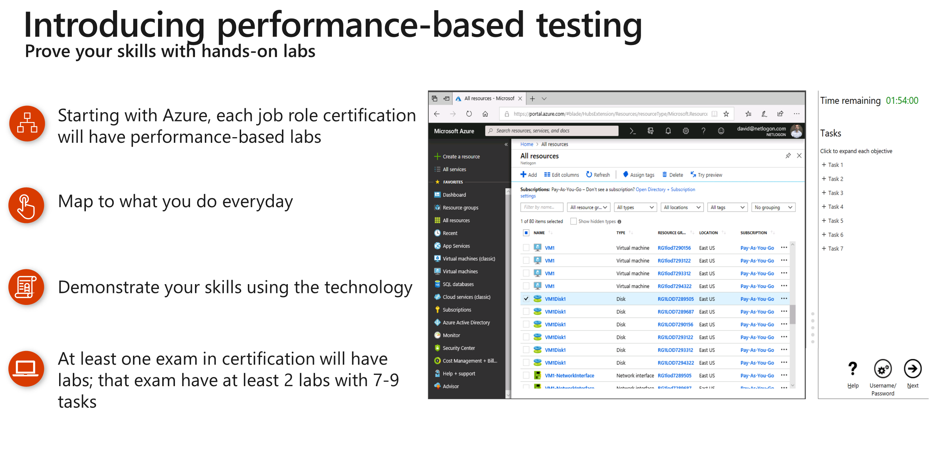Enable Show hidden types checkbox
This screenshot has height=460, width=932.
pos(573,221)
